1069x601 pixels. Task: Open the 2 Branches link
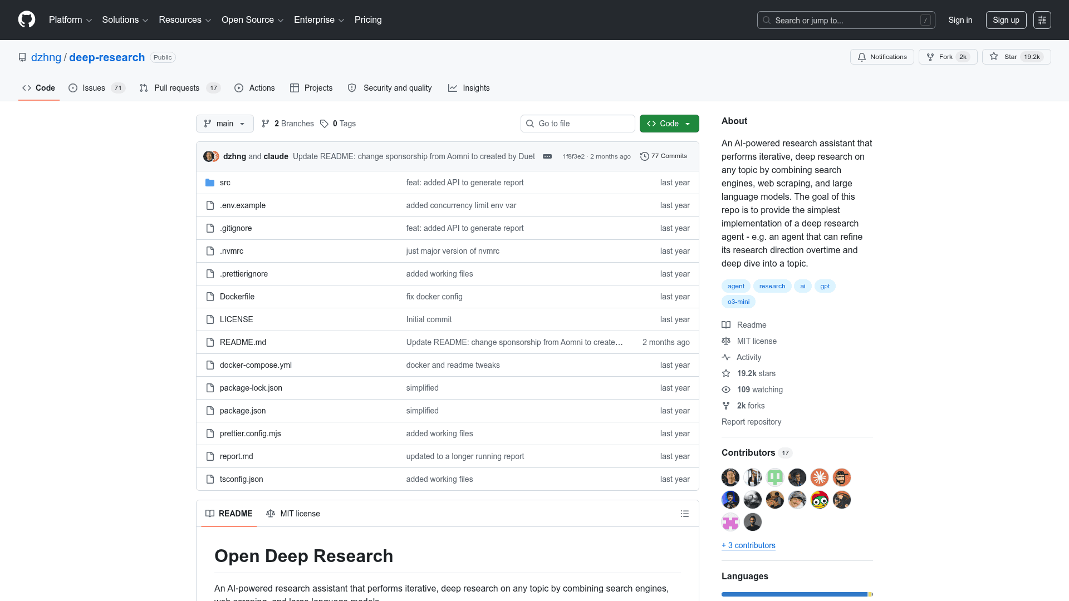coord(288,124)
